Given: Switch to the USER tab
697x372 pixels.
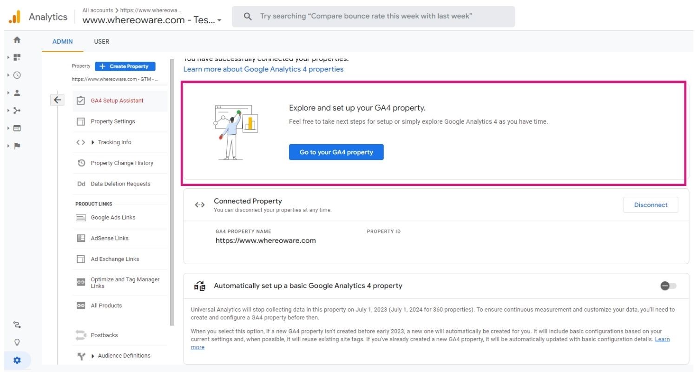Looking at the screenshot, I should coord(102,41).
